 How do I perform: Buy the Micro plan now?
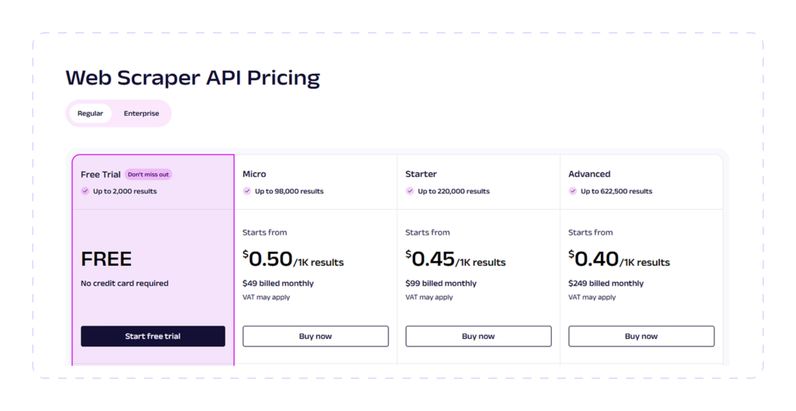coord(316,336)
